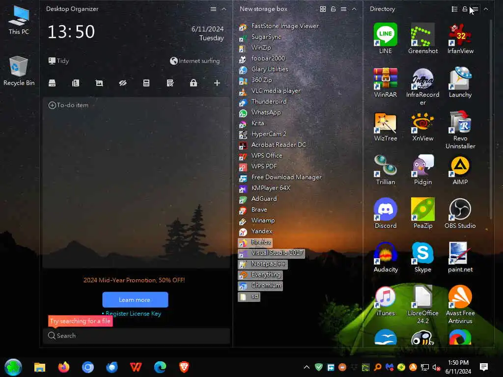Open the AIMP icon
Screen dimensions: 503x377
[460, 170]
